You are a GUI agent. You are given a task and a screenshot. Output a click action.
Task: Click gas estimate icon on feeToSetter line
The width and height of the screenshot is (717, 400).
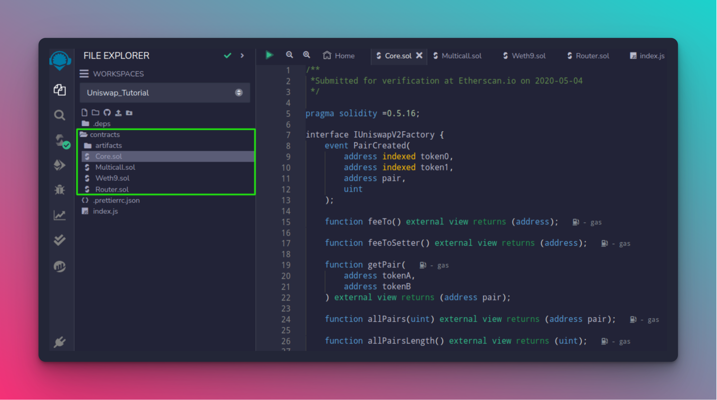(604, 243)
